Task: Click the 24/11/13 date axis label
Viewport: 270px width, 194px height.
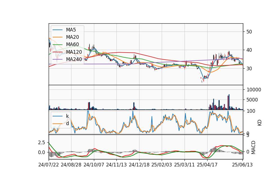Action: pyautogui.click(x=116, y=165)
